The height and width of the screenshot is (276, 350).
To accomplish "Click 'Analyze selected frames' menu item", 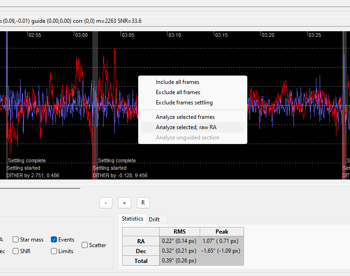I will click(193, 117).
